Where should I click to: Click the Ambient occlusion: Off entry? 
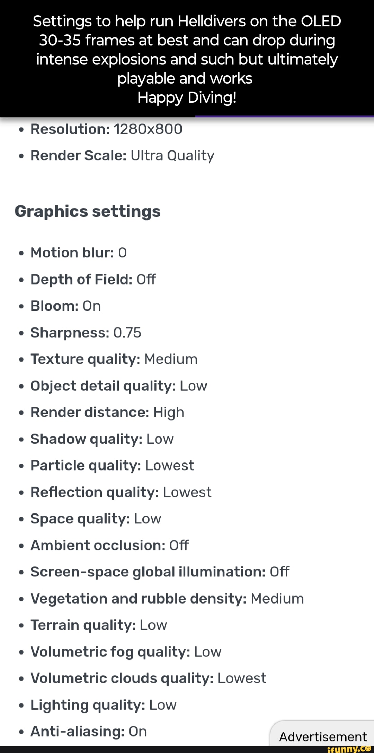point(110,545)
